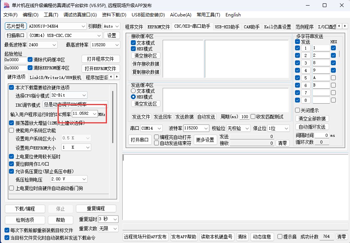Enable the 提示音 checkbox

[x=280, y=236]
